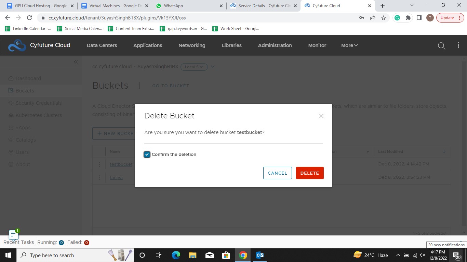The image size is (467, 262).
Task: Uncheck the Confirm the deletion checkbox
Action: 147,155
